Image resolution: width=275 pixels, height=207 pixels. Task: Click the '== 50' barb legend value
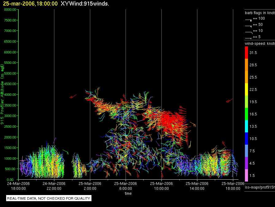(x=258, y=25)
